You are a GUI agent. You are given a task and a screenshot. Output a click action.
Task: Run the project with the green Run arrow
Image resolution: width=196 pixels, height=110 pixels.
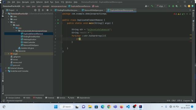[169, 6]
